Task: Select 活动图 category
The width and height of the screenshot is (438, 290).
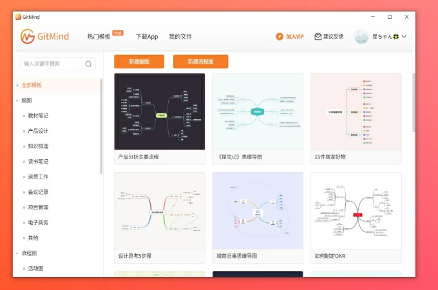Action: [x=35, y=269]
